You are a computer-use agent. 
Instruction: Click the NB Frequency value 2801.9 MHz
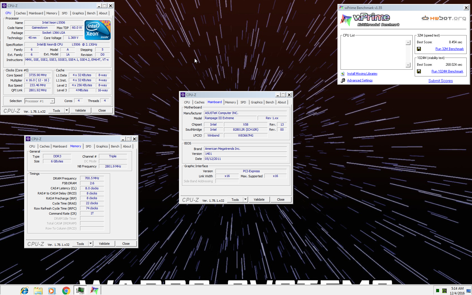113,166
